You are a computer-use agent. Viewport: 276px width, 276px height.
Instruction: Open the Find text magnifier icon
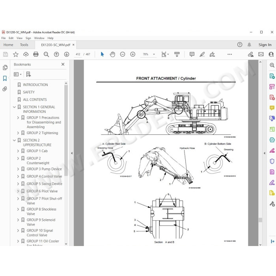pos(46,54)
